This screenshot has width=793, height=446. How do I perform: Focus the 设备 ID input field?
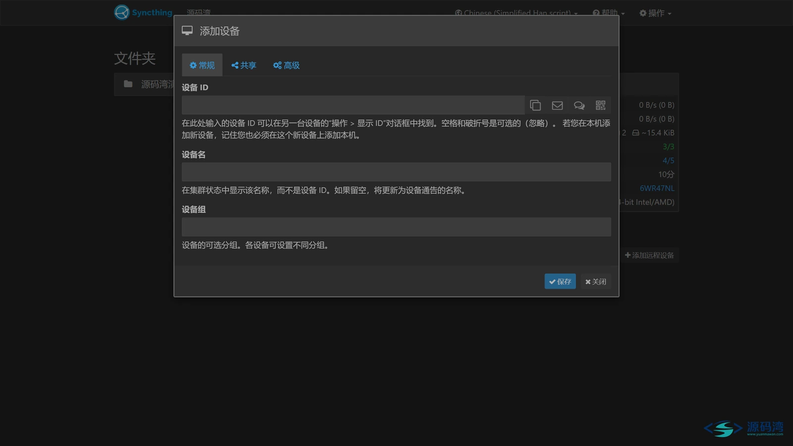coord(353,105)
